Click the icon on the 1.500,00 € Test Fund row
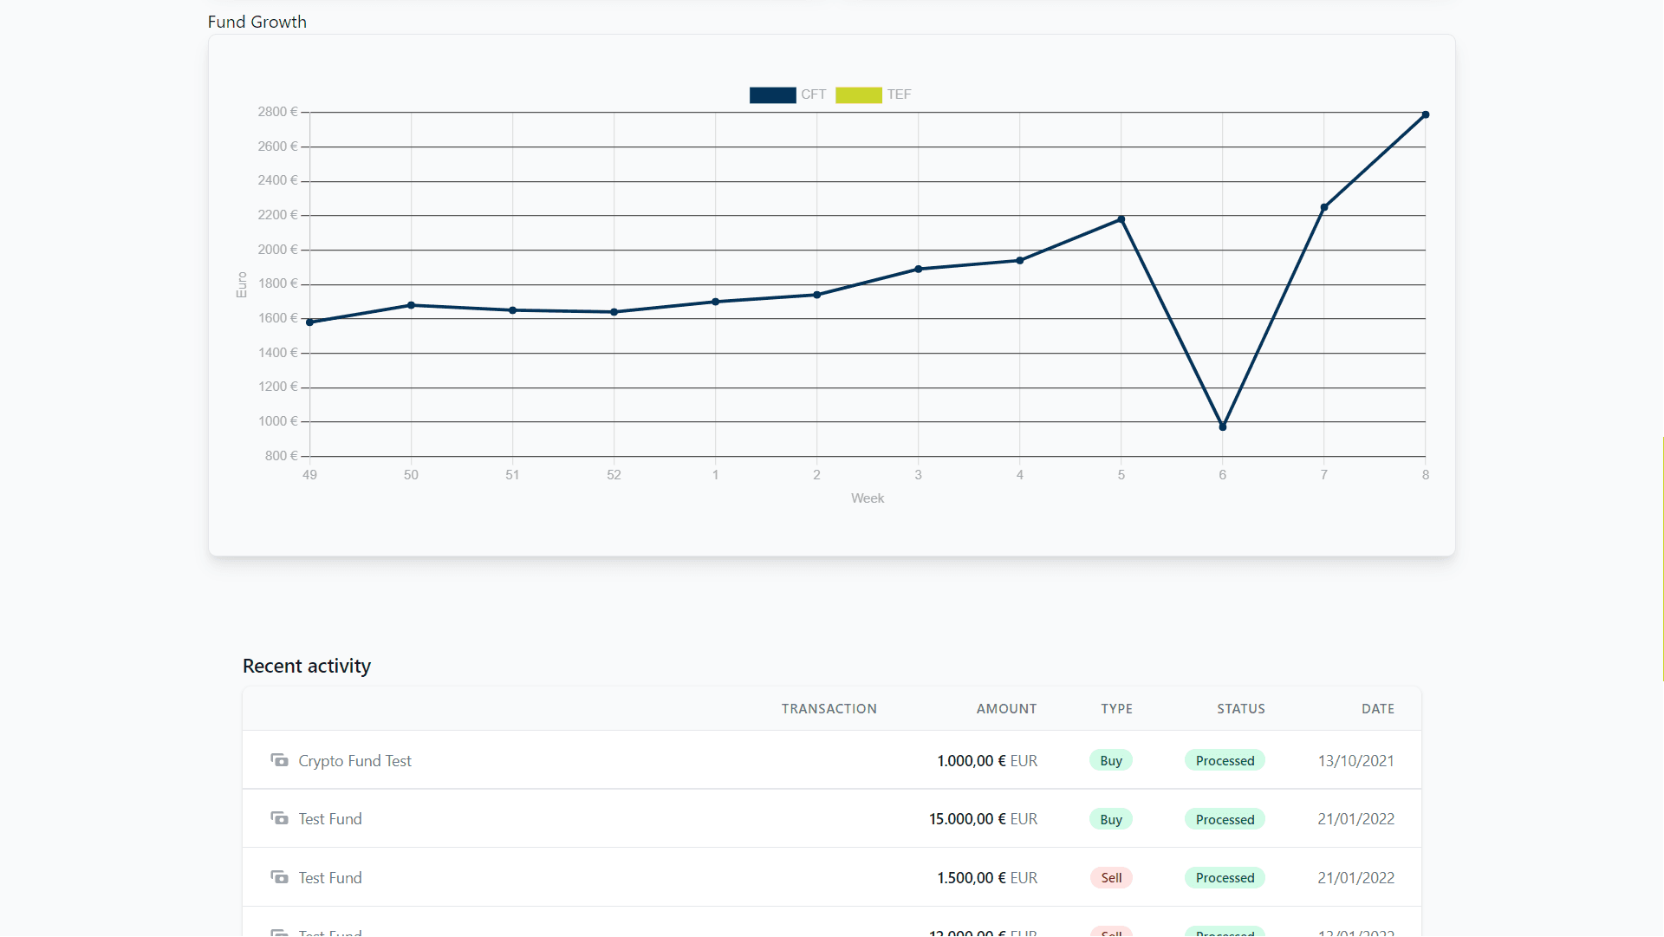This screenshot has width=1664, height=937. click(279, 877)
